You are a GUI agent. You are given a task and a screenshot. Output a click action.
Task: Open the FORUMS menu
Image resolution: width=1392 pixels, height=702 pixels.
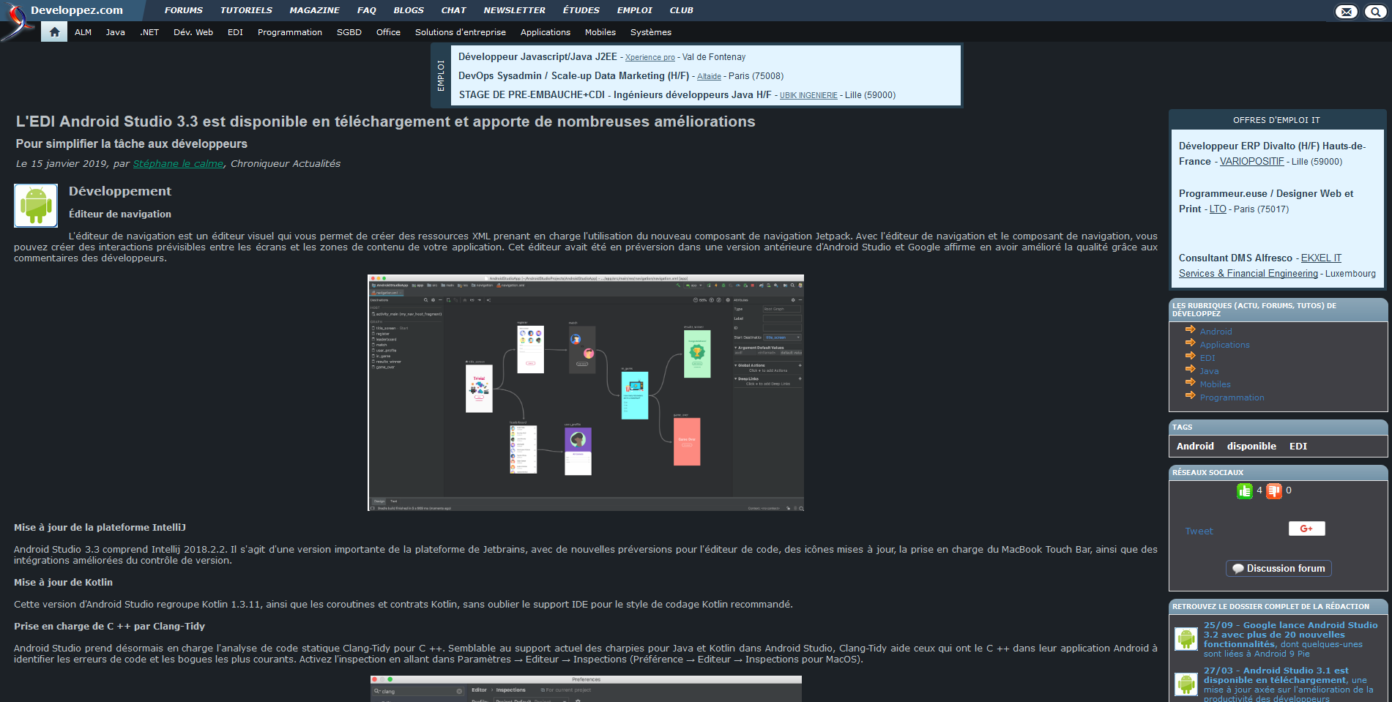(183, 10)
